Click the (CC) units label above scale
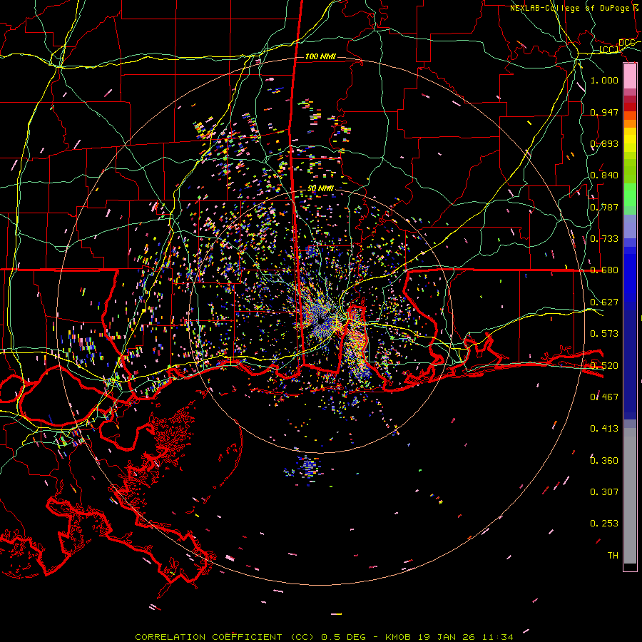The image size is (642, 642). point(609,49)
